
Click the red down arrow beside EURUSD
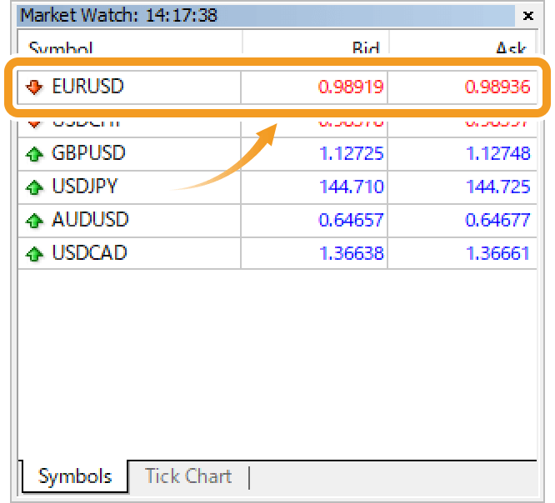pos(34,87)
